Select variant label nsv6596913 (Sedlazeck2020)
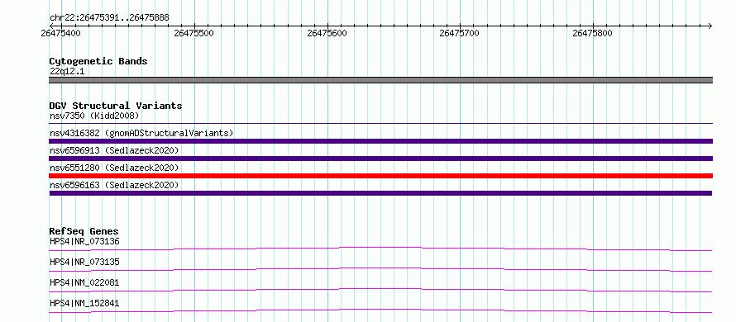736x322 pixels. (x=114, y=150)
